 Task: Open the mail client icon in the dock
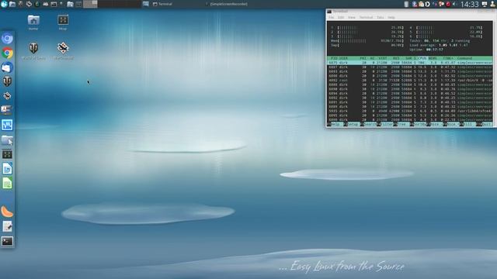[x=7, y=67]
